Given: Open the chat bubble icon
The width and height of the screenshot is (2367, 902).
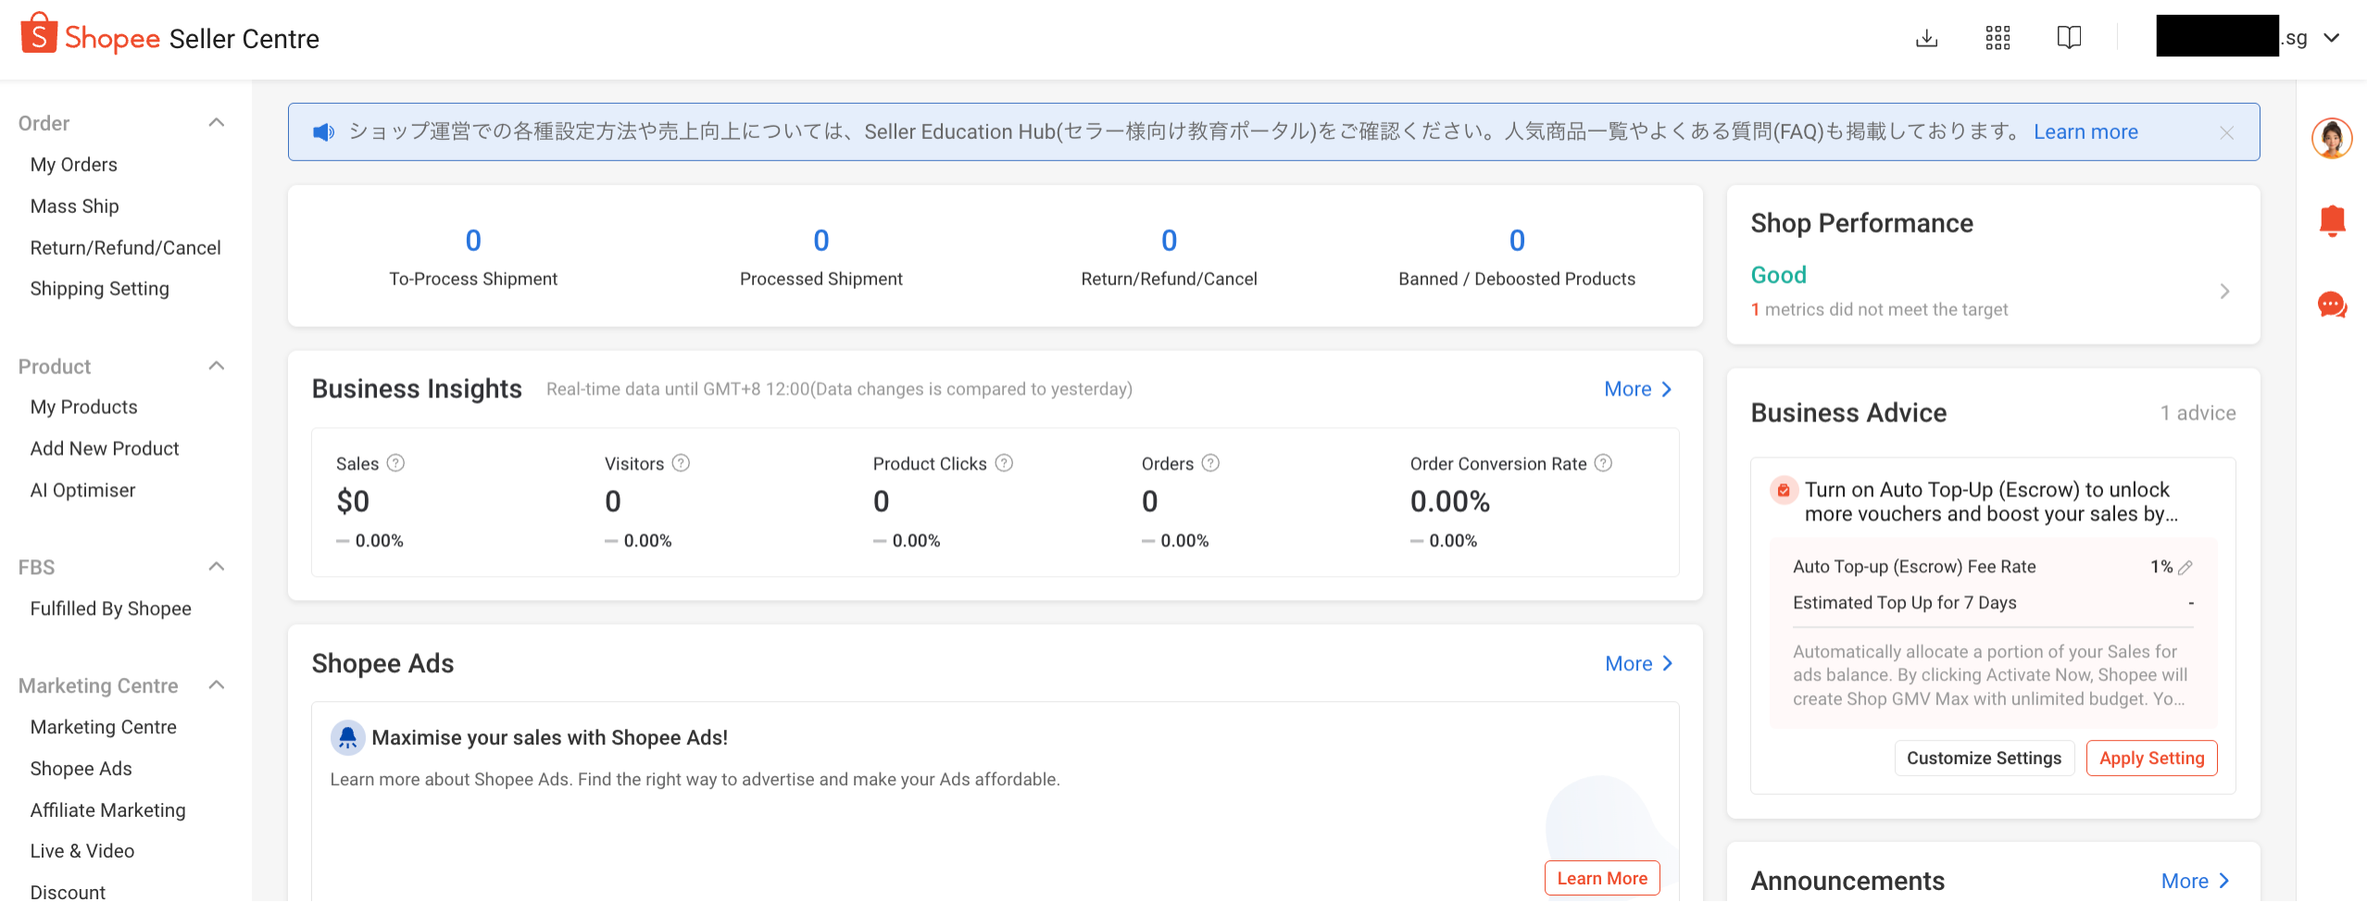Looking at the screenshot, I should (x=2332, y=305).
